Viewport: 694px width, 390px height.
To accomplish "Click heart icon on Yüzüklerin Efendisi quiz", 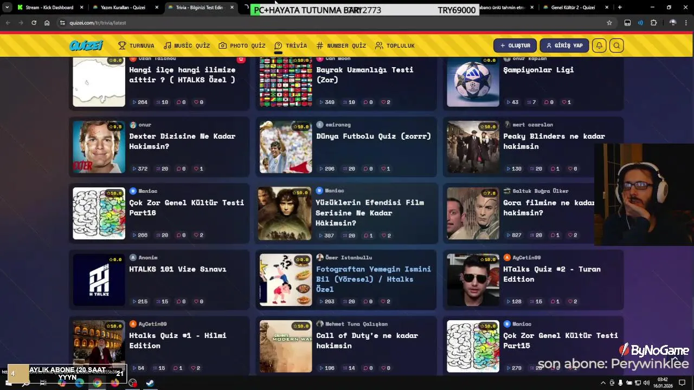I will click(383, 236).
